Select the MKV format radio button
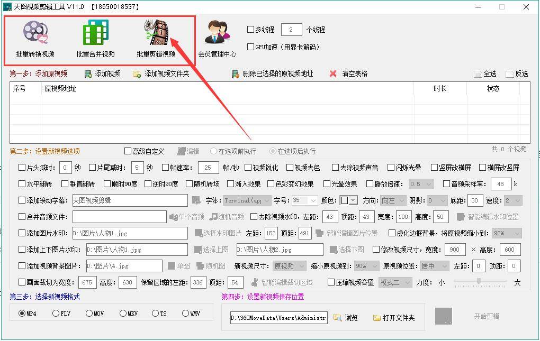The width and height of the screenshot is (540, 341). pos(123,313)
